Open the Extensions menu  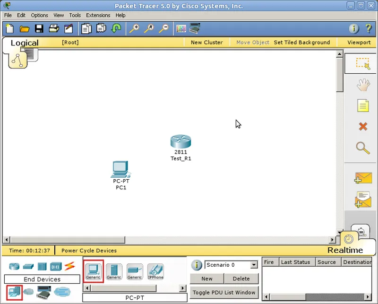[x=98, y=15]
